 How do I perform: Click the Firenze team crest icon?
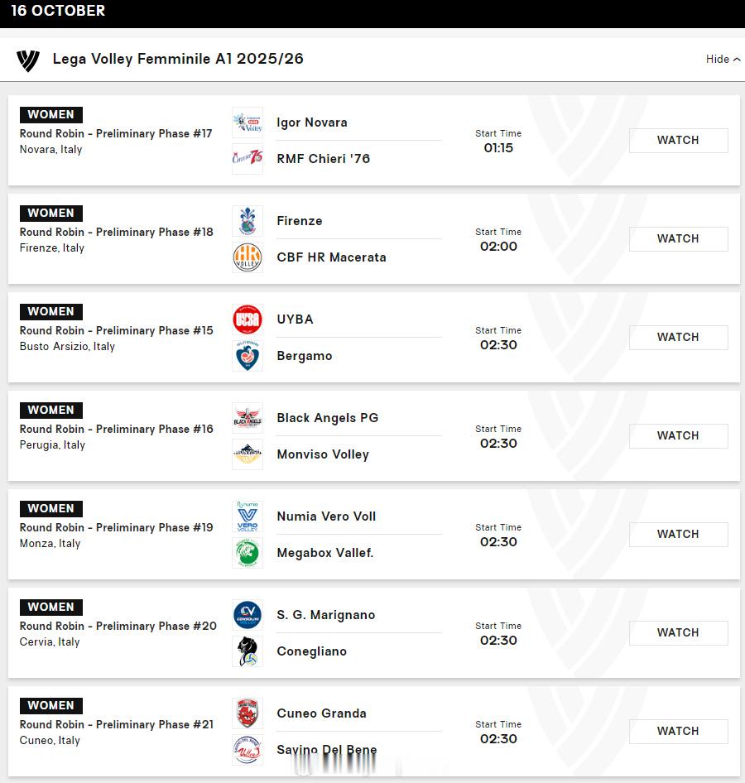click(x=248, y=221)
